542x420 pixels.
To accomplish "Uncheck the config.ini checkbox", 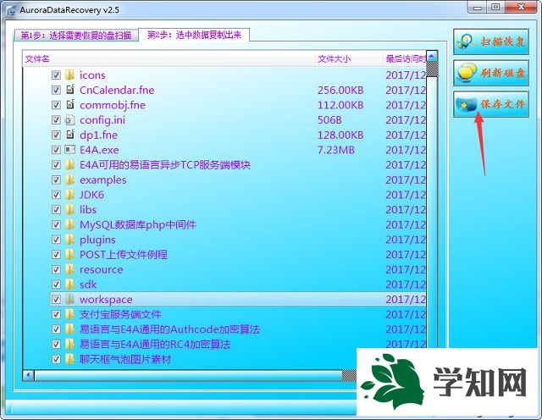I will 56,120.
